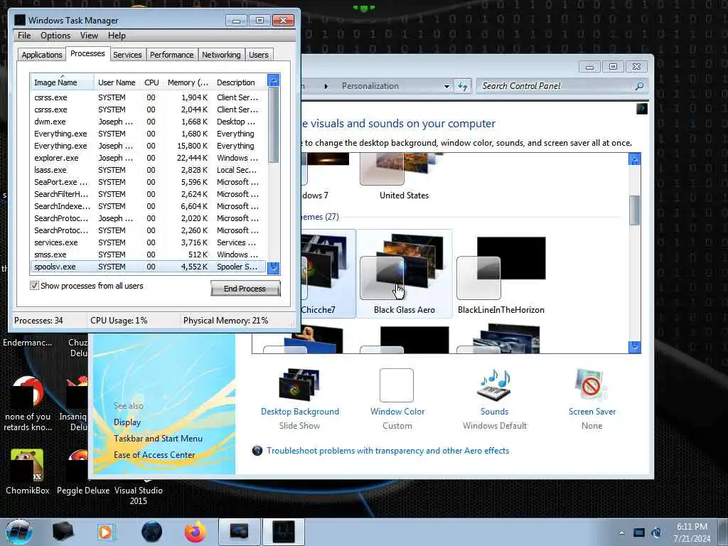Screen dimensions: 728x546
Task: Focus the Search Control Panel field
Action: [x=557, y=86]
